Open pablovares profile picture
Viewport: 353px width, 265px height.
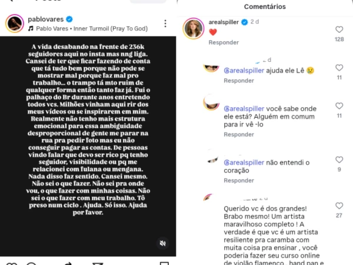click(x=15, y=24)
